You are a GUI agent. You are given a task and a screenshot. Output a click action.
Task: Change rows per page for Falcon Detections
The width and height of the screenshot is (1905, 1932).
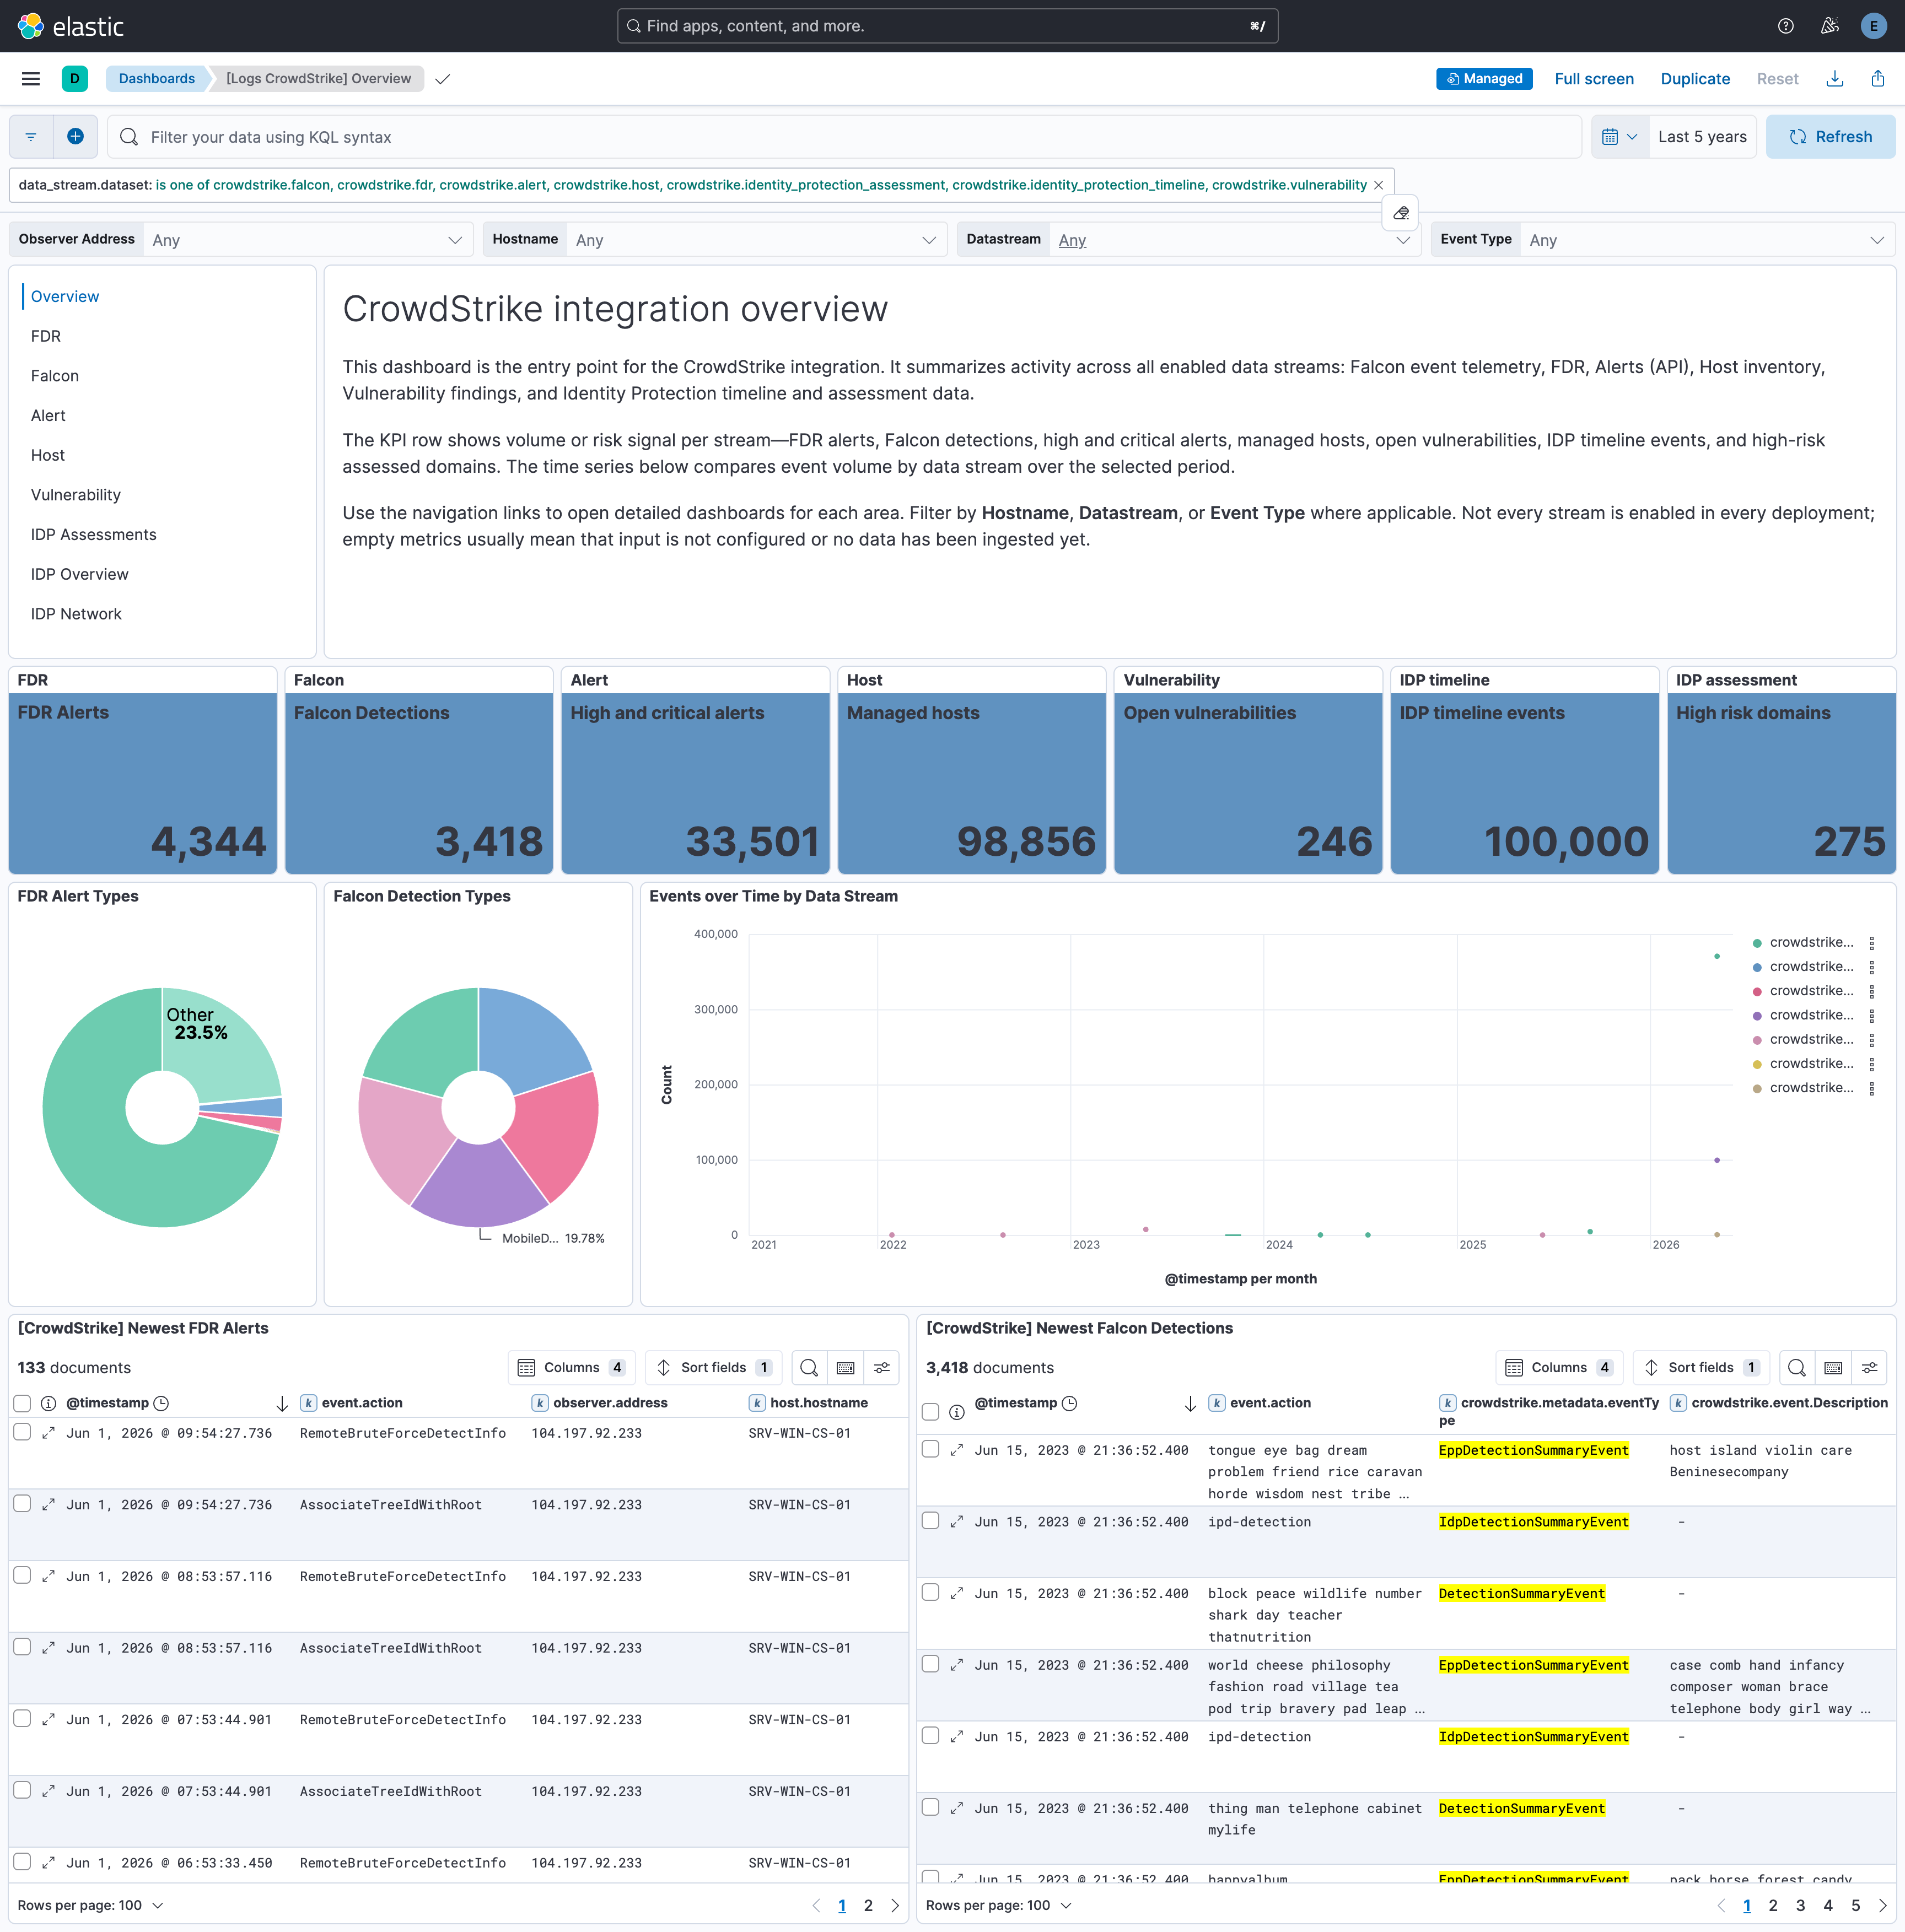point(998,1906)
